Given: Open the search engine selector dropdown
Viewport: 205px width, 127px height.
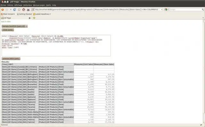Looking at the screenshot, I should tap(167, 10).
